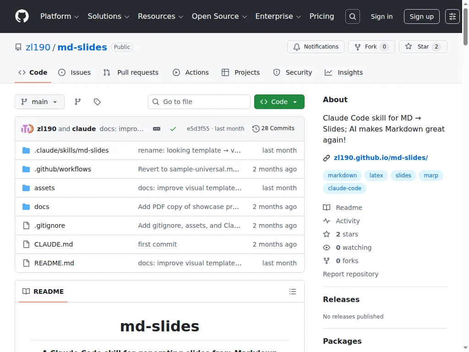Open the Insights tab
Screen dimensions: 469x352
point(344,72)
